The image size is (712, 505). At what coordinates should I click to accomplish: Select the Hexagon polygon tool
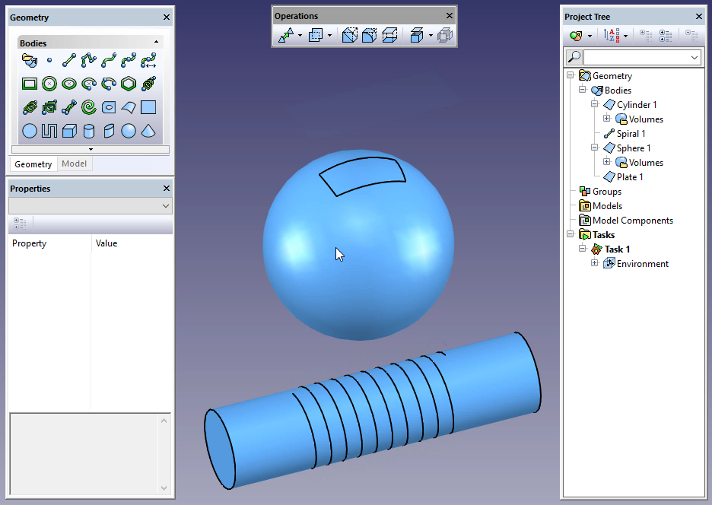point(129,84)
